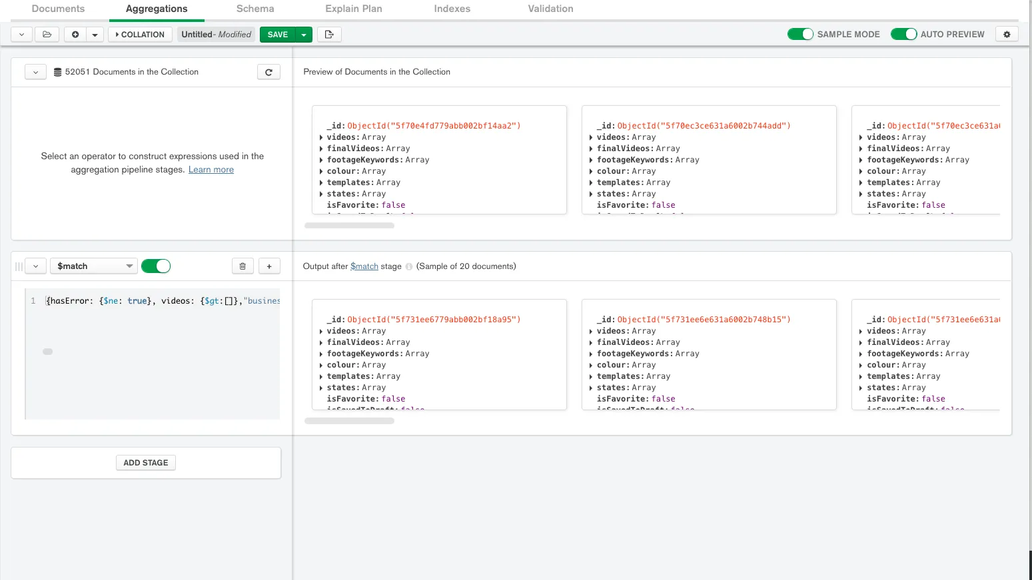The width and height of the screenshot is (1032, 580).
Task: Expand states in document 5f731ee6779abb002bf18a95
Action: click(x=321, y=388)
